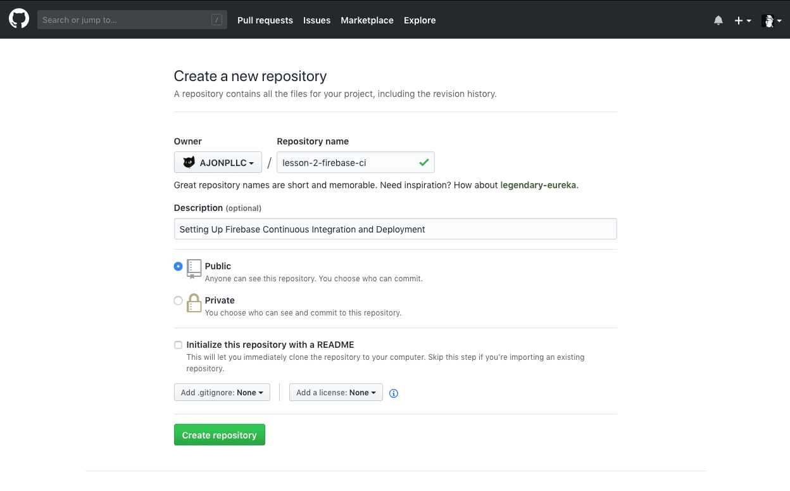Open Marketplace in the top nav

367,20
